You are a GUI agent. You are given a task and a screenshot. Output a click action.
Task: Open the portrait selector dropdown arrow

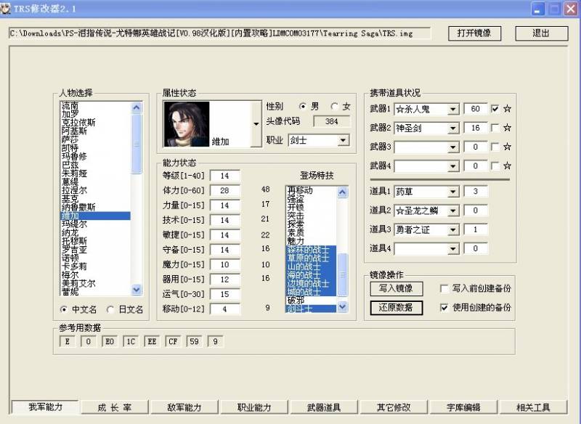[255, 124]
